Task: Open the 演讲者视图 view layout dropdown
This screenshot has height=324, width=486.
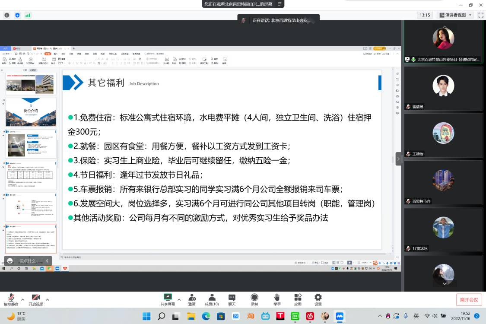Action: (455, 15)
